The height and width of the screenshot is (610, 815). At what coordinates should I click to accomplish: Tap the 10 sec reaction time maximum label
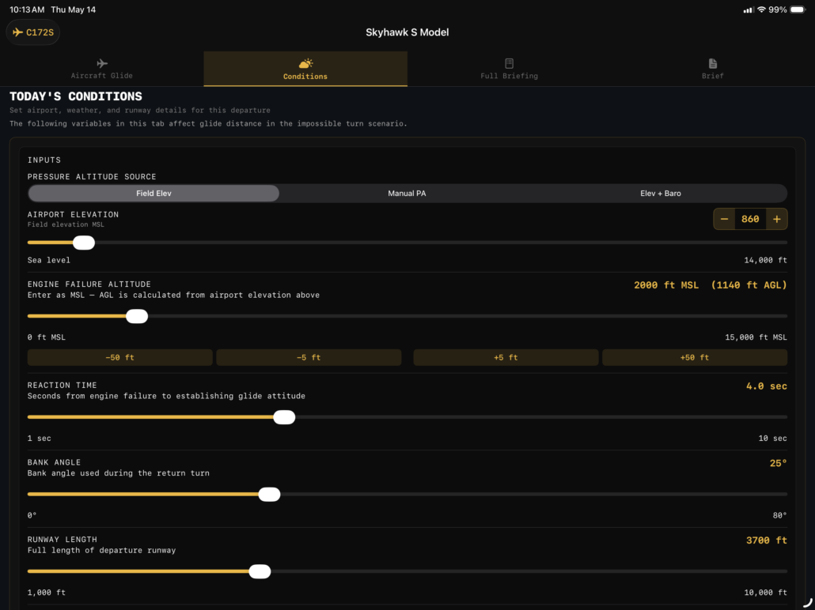tap(773, 439)
